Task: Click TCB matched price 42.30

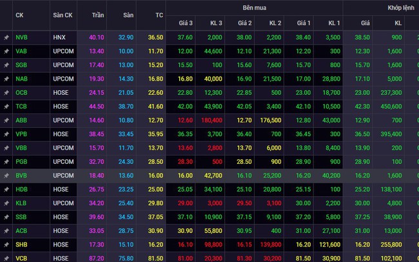Action: pyautogui.click(x=362, y=106)
